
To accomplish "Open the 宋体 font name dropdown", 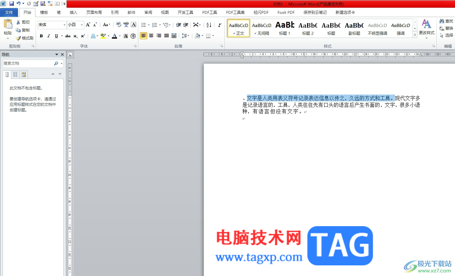I will (x=64, y=25).
